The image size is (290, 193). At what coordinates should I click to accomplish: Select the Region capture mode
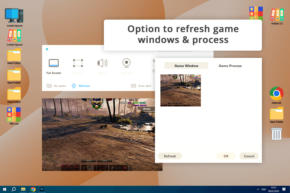(x=78, y=67)
